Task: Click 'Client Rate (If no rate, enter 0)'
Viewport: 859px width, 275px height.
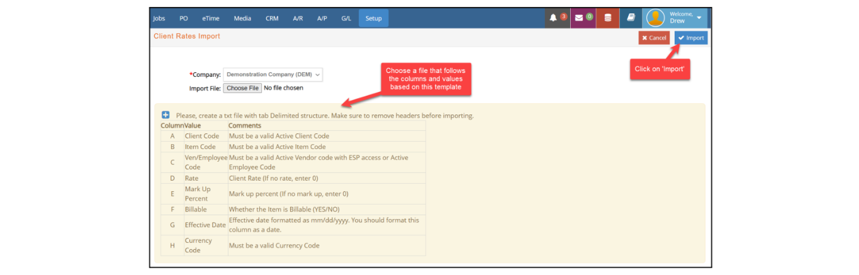Action: [274, 178]
